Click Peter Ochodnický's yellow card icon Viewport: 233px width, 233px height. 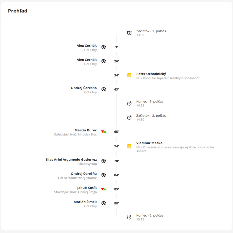click(x=129, y=75)
